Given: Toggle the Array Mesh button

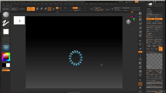Looking at the screenshot, I should tap(150, 19).
